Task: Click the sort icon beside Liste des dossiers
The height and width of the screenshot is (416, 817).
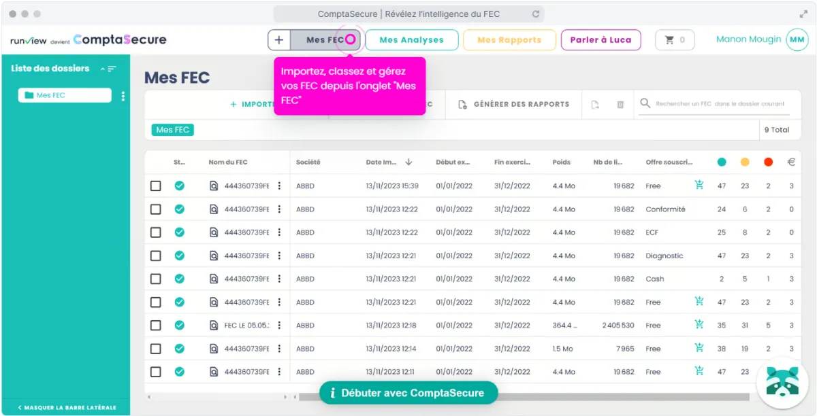Action: [112, 69]
